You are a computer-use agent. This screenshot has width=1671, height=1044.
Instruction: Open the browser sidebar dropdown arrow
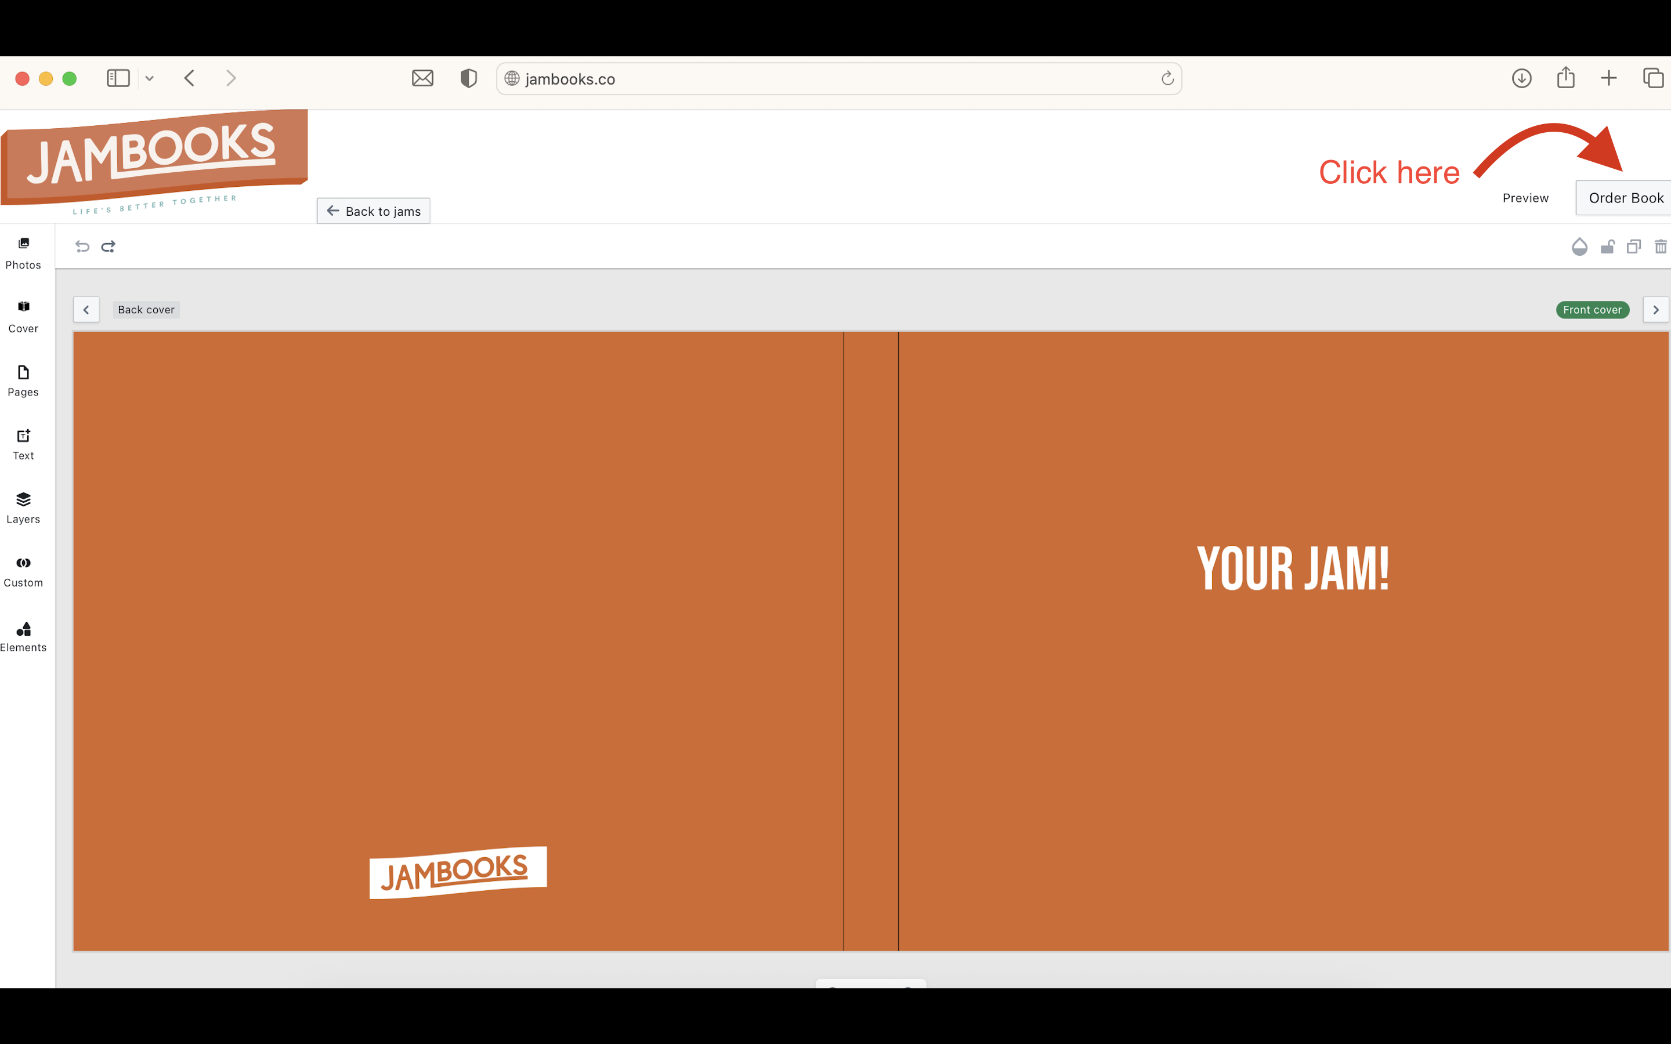coord(150,78)
